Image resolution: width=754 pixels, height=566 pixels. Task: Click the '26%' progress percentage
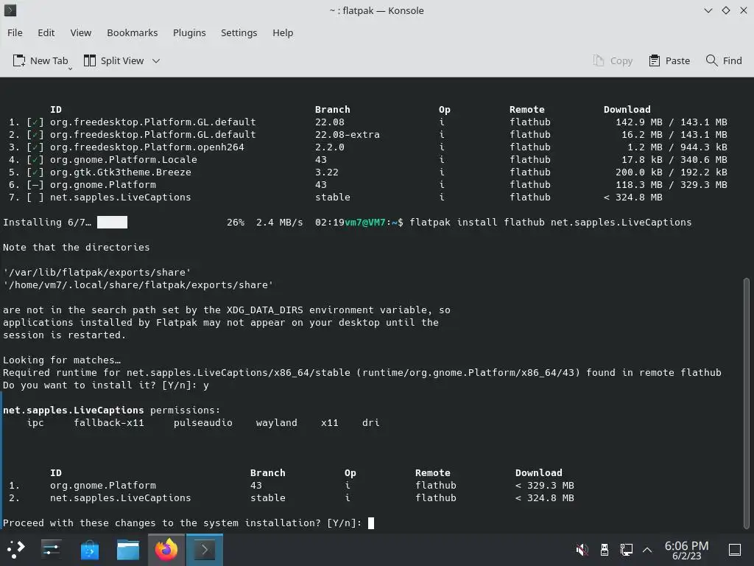pyautogui.click(x=236, y=223)
